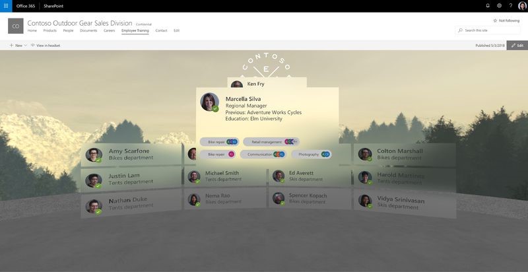Click the 'Regional Manager' title text
This screenshot has width=528, height=272.
pos(246,106)
